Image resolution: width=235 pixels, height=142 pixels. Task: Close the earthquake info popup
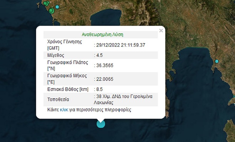(161, 31)
